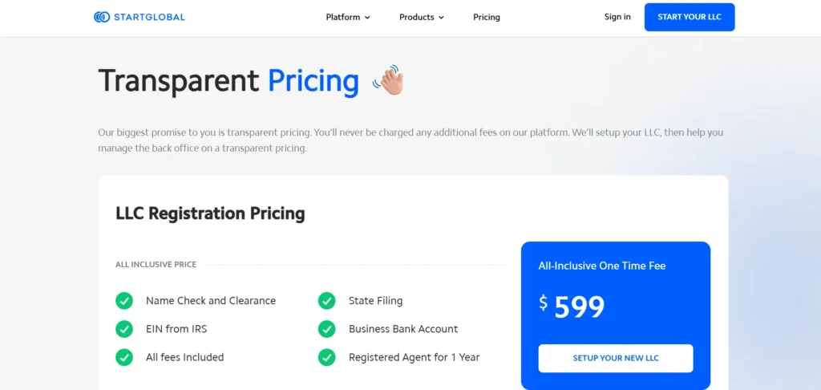Image resolution: width=821 pixels, height=390 pixels.
Task: Click the StartGlobal logo icon
Action: click(101, 17)
